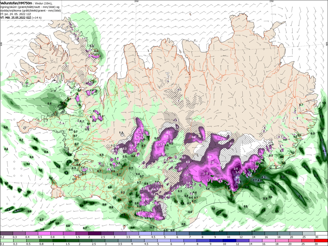Pick the upper scale's 30 white swatch
This screenshot has width=328, height=246.
[x=321, y=233]
